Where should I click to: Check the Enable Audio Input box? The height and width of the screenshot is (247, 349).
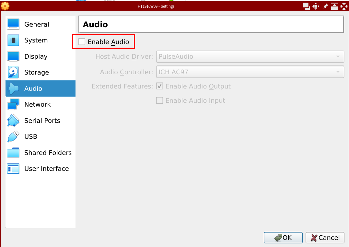[159, 100]
